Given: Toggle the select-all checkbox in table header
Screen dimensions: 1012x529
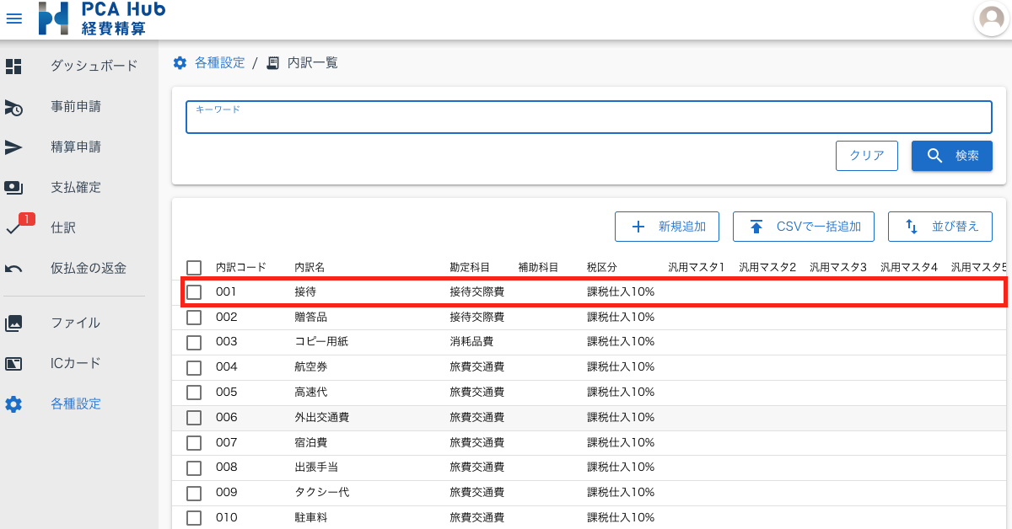Looking at the screenshot, I should 194,268.
